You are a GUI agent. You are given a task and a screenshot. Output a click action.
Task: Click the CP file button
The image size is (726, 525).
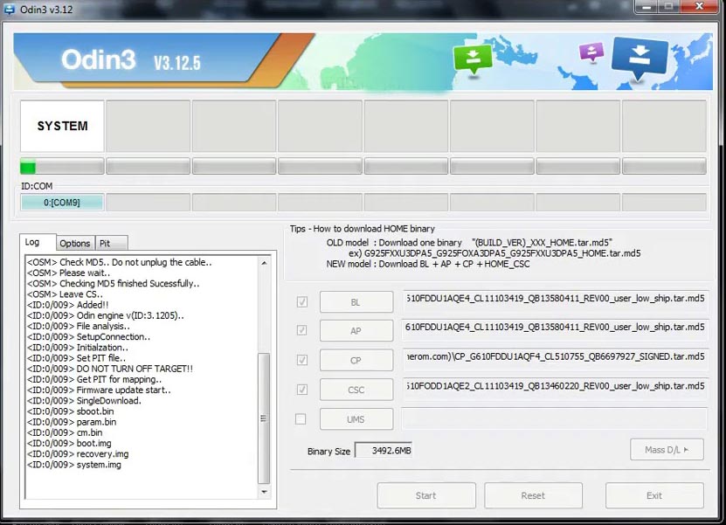(356, 360)
